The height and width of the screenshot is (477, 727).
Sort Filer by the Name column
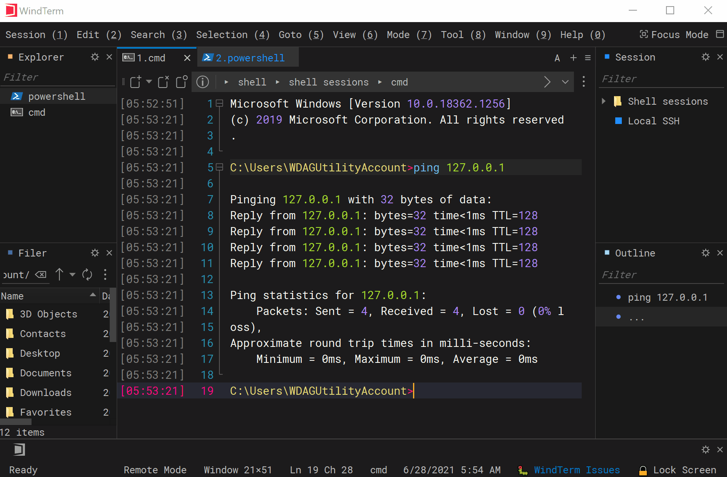pyautogui.click(x=49, y=296)
